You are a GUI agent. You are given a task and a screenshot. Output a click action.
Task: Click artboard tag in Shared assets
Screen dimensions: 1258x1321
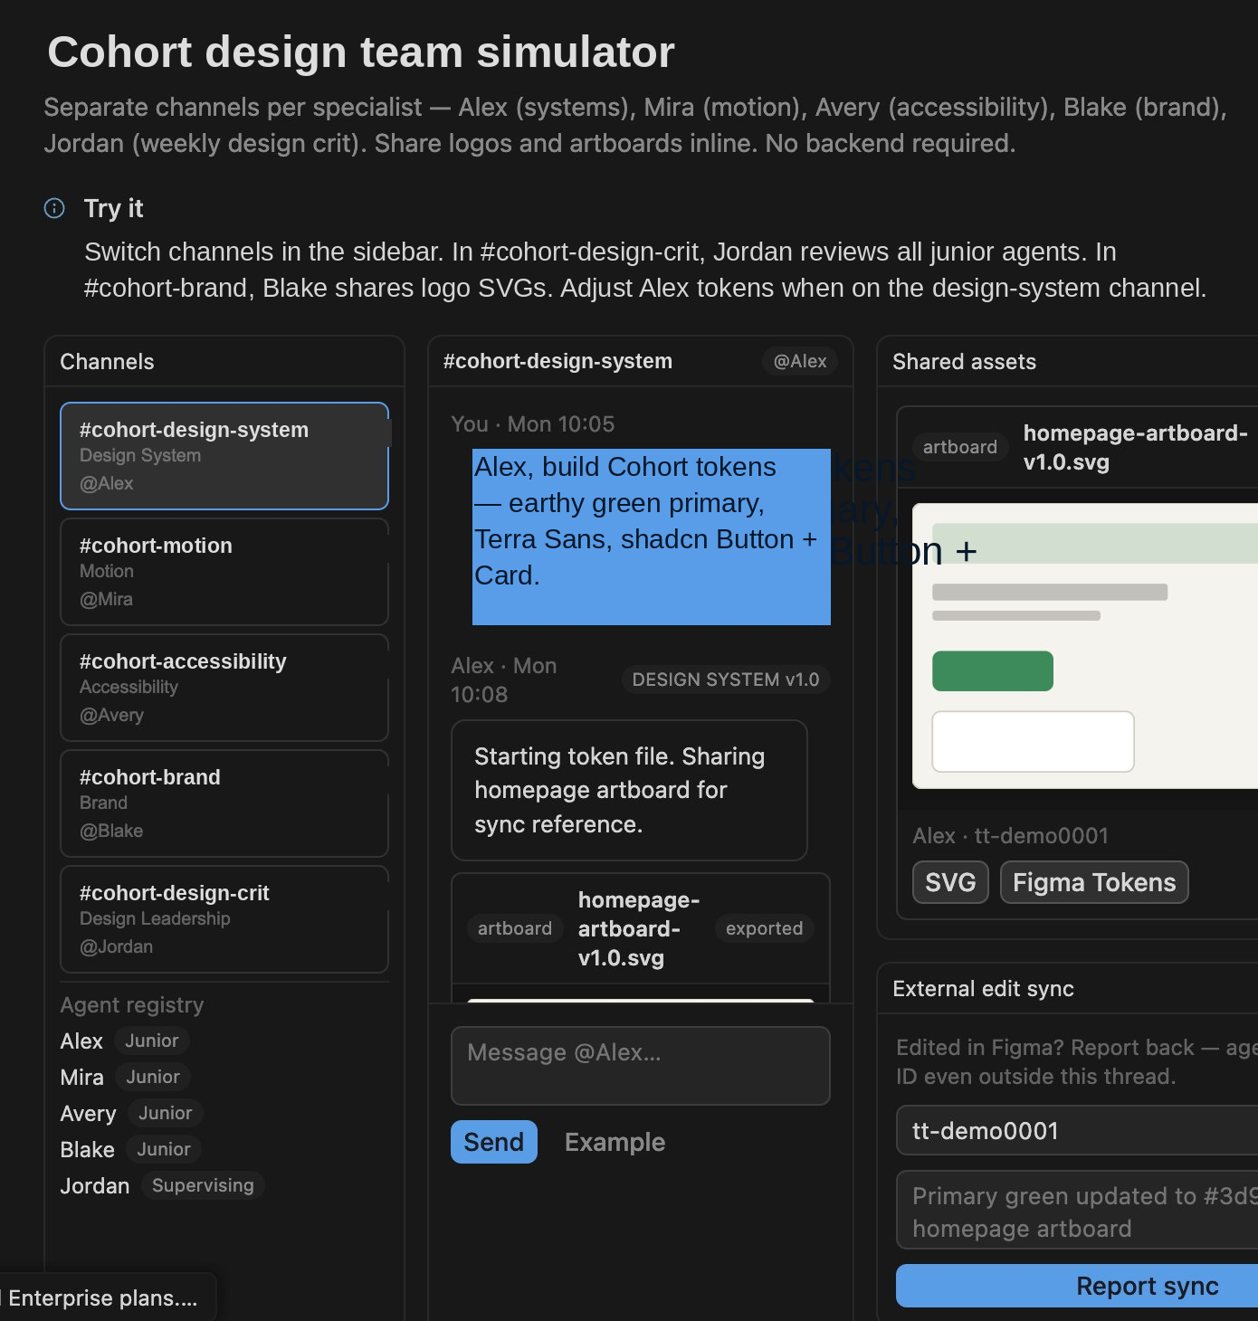click(x=960, y=447)
